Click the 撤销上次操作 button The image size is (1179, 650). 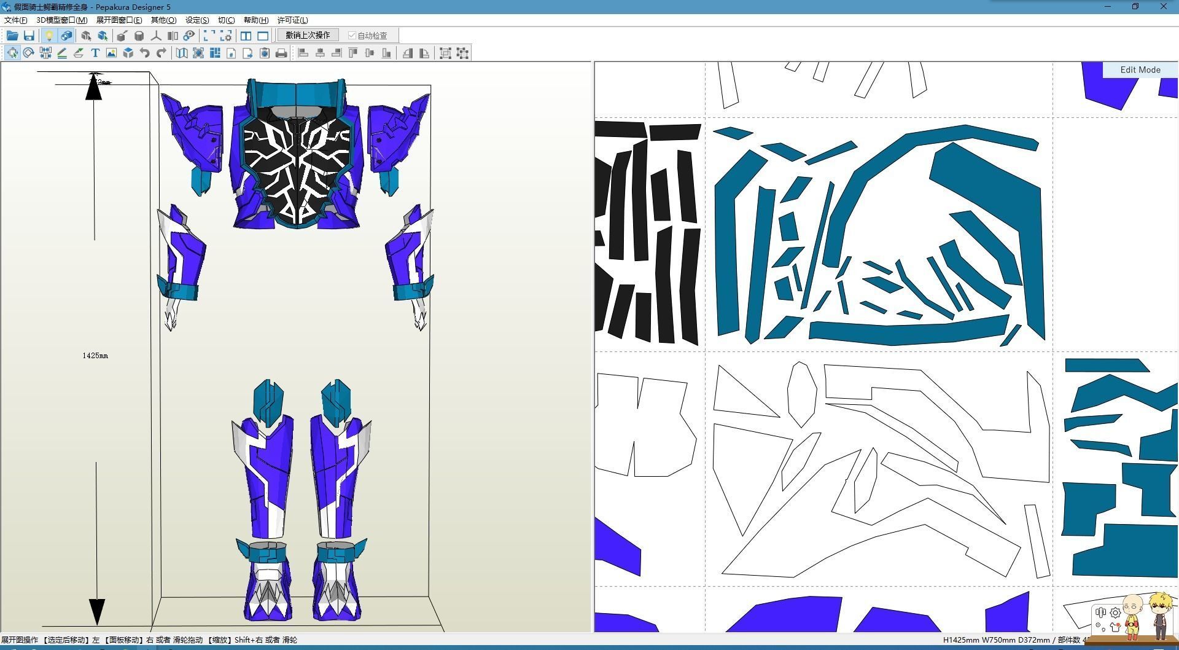308,36
